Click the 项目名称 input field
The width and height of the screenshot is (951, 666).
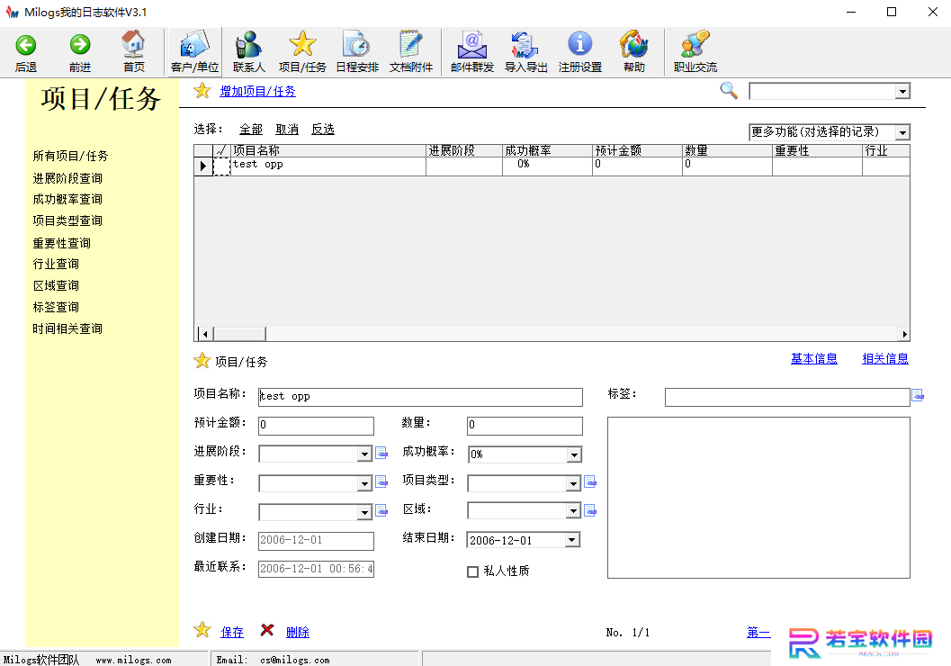pos(420,397)
